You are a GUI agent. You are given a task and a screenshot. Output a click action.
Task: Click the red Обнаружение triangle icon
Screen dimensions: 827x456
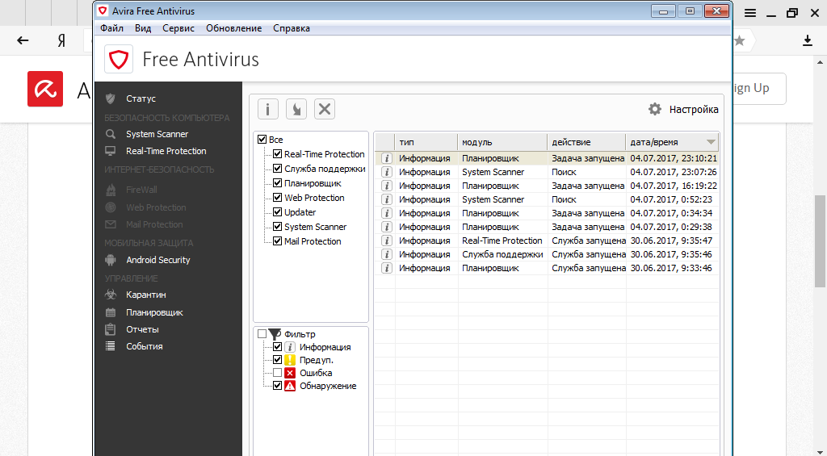(x=290, y=386)
